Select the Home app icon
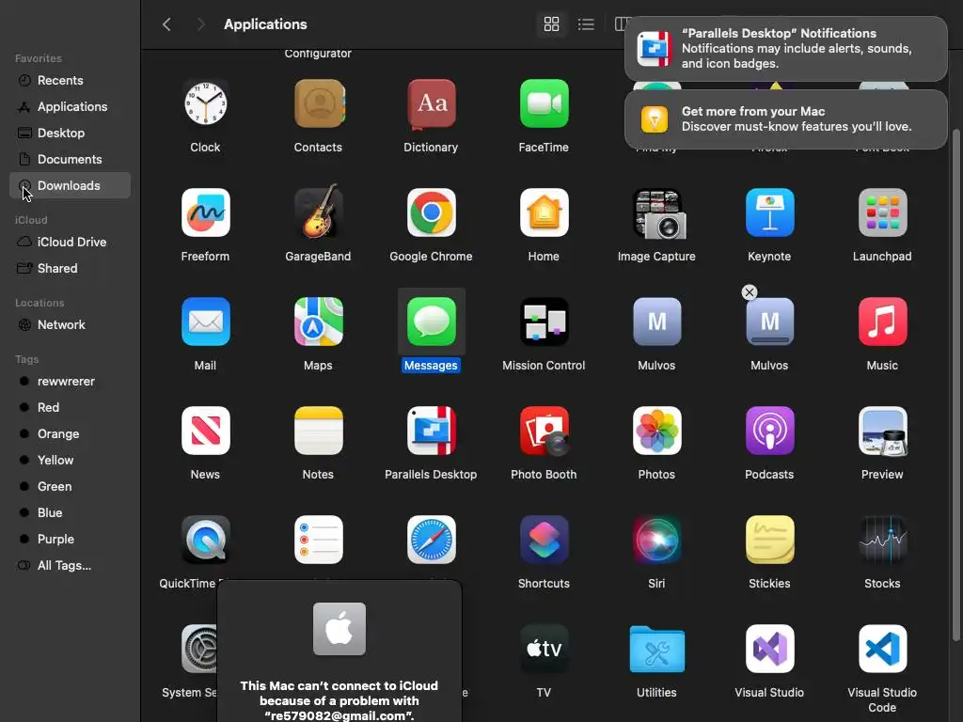 (544, 212)
